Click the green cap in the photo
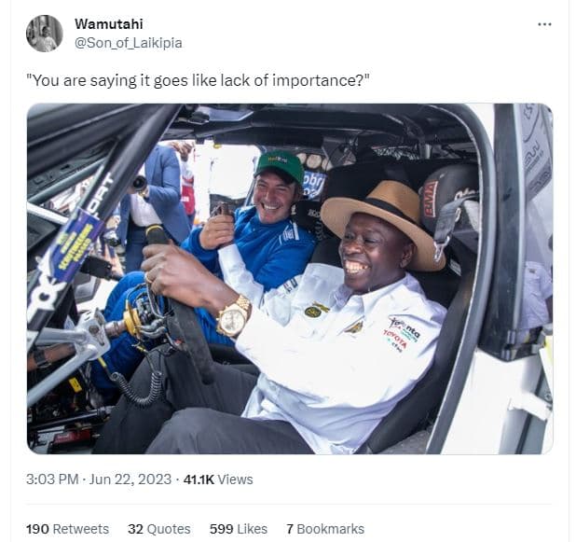 [281, 166]
